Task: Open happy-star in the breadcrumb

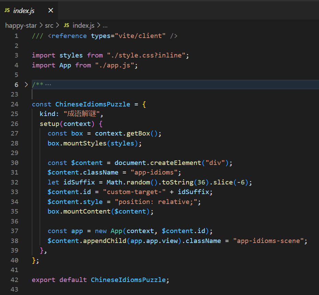Action: pos(21,25)
